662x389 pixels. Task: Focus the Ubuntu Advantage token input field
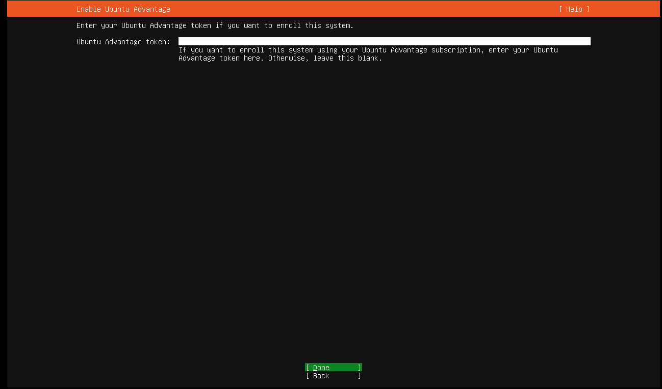coord(384,41)
